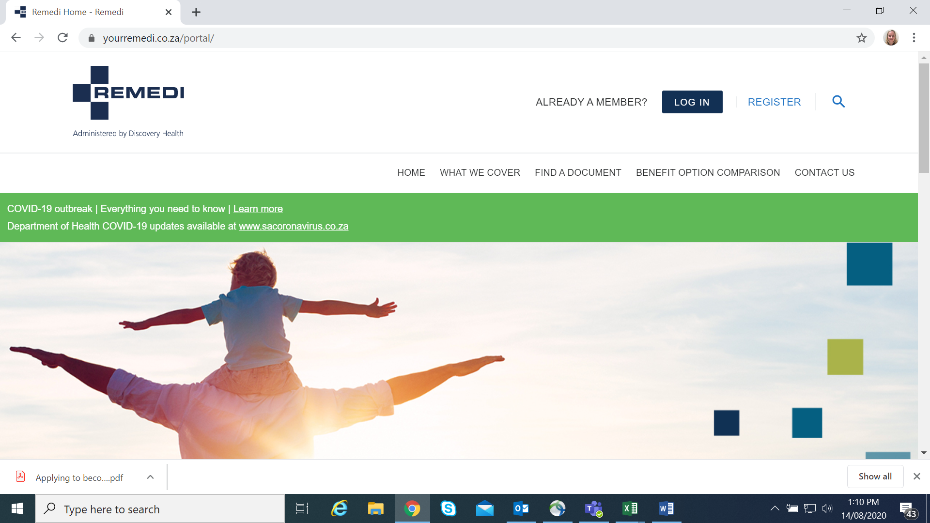
Task: Open Microsoft Teams from the taskbar
Action: pos(594,508)
